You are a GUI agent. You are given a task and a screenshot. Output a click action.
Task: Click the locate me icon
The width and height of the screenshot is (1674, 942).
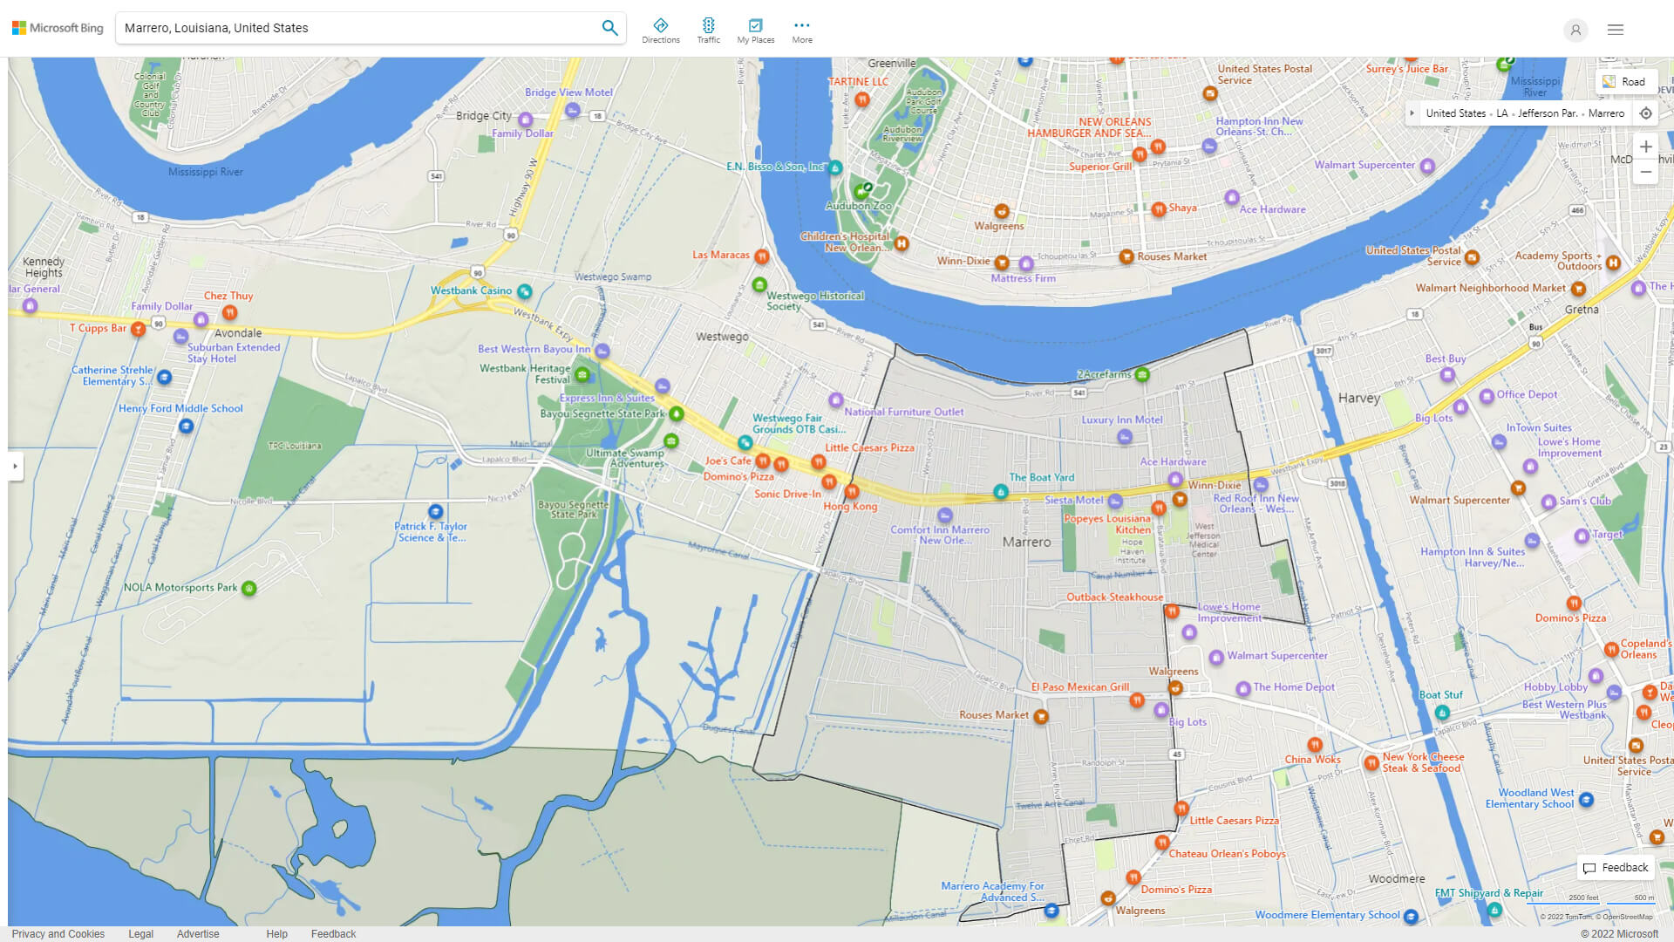(1645, 113)
